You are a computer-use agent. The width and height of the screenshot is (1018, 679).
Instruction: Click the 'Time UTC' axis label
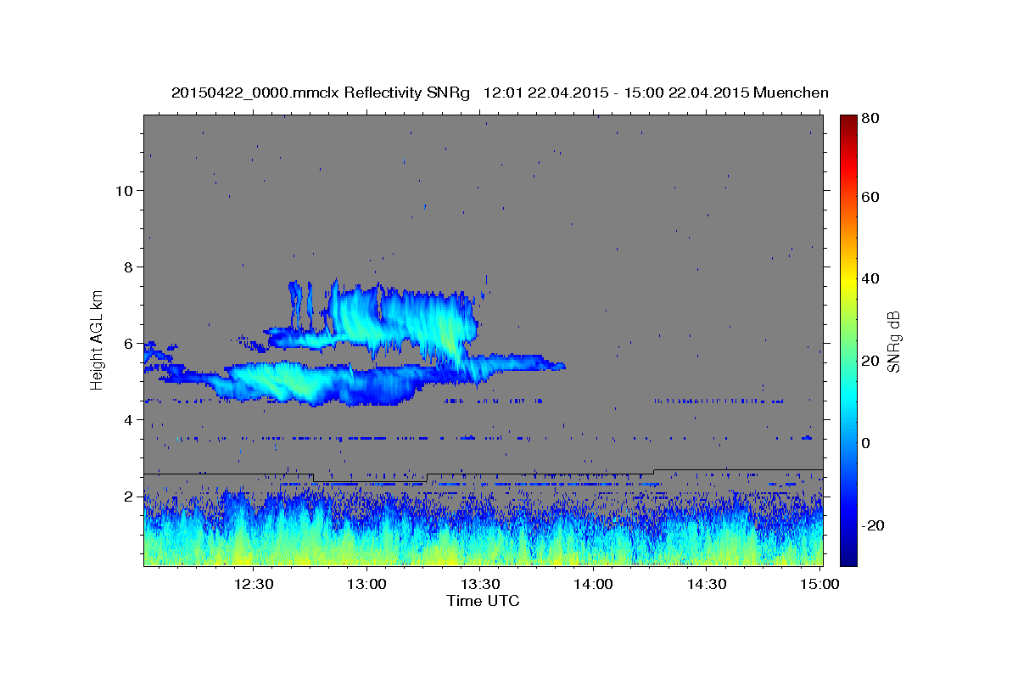click(x=483, y=601)
